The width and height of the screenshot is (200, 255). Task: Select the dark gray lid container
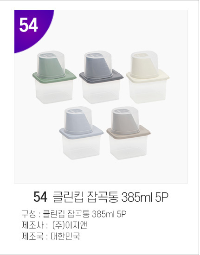click(101, 77)
